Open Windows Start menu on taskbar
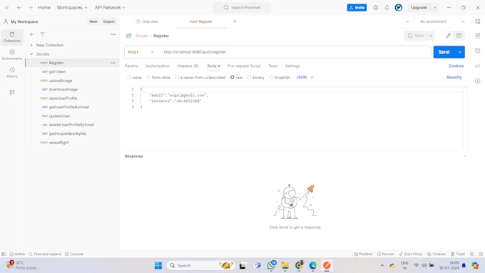 point(158,265)
